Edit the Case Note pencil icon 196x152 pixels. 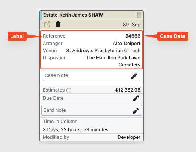pyautogui.click(x=134, y=76)
